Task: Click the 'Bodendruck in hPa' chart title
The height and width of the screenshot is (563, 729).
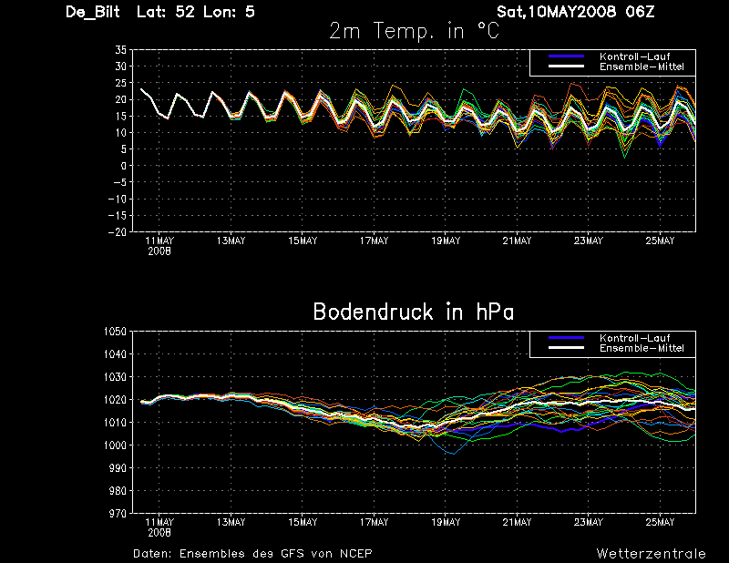Action: 414,312
